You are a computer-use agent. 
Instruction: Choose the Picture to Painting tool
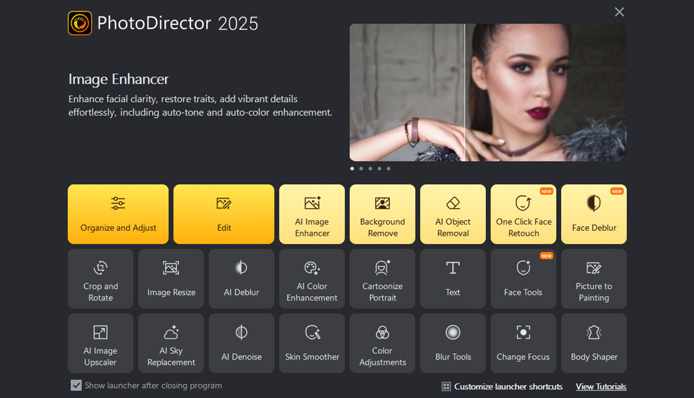[594, 279]
